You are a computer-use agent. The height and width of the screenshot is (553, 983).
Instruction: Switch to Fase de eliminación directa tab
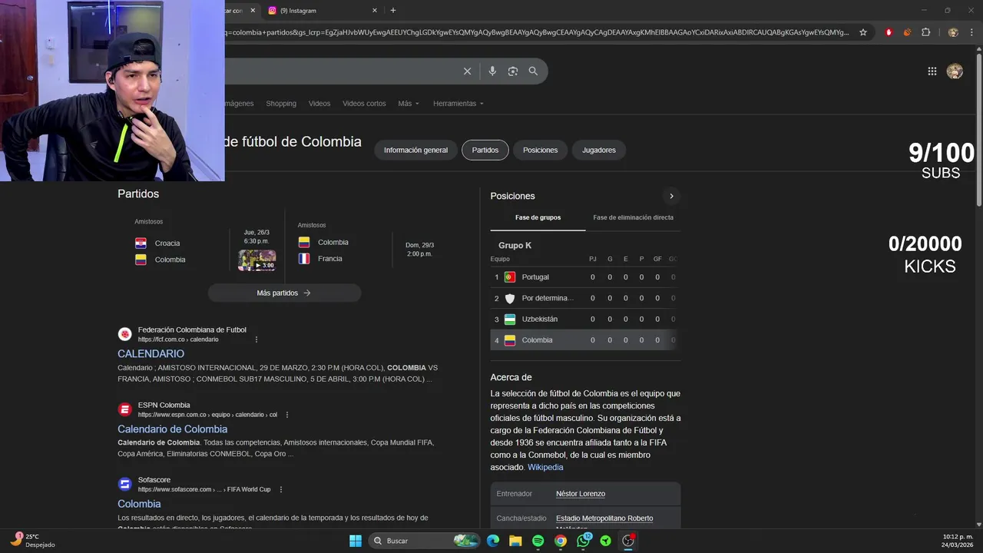[x=633, y=217]
